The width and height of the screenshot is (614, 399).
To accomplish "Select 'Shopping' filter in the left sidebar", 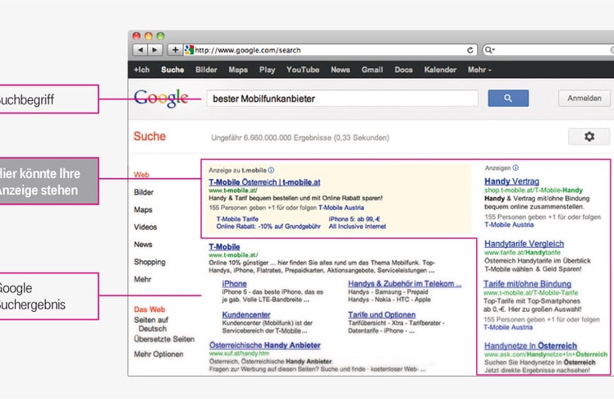I will click(150, 262).
